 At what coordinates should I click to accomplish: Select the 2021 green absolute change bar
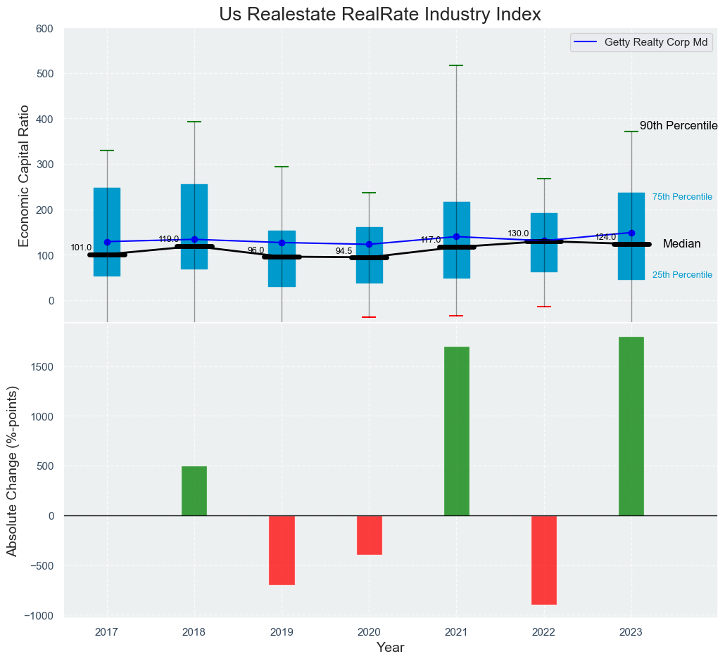pyautogui.click(x=456, y=430)
